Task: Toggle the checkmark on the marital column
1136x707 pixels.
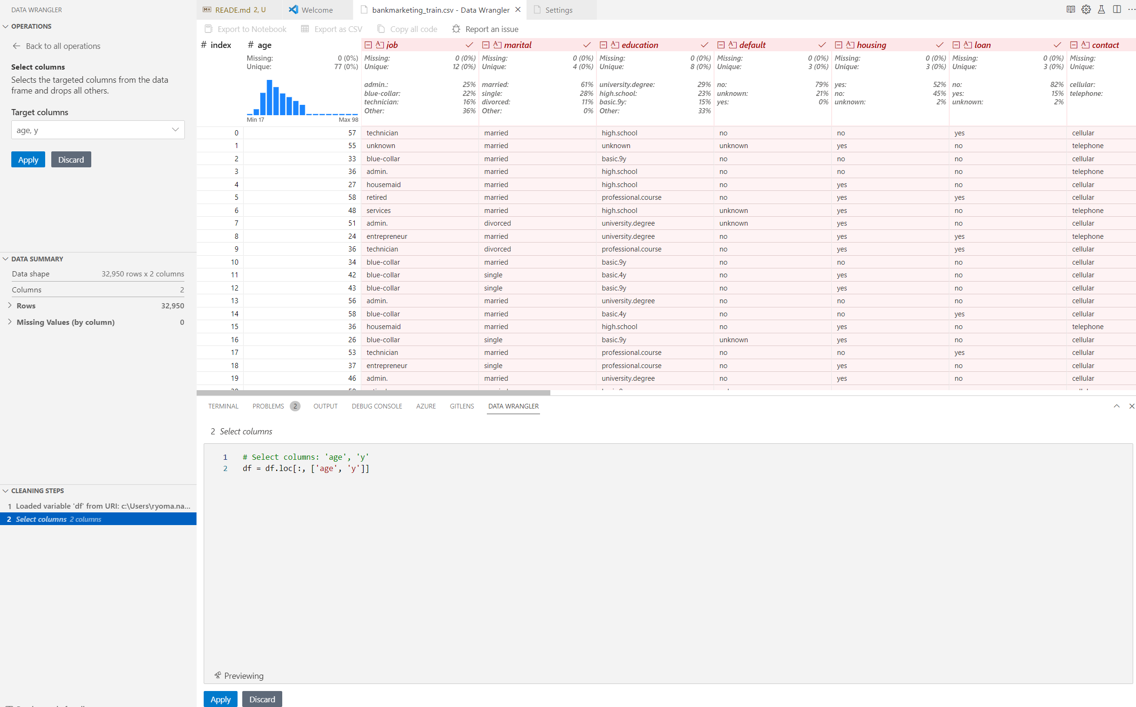Action: pos(587,45)
